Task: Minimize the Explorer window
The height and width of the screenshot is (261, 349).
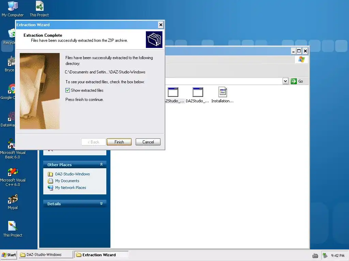Action: pos(293,51)
